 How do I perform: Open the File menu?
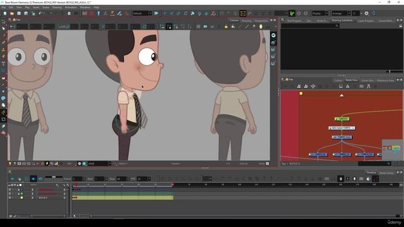click(4, 8)
